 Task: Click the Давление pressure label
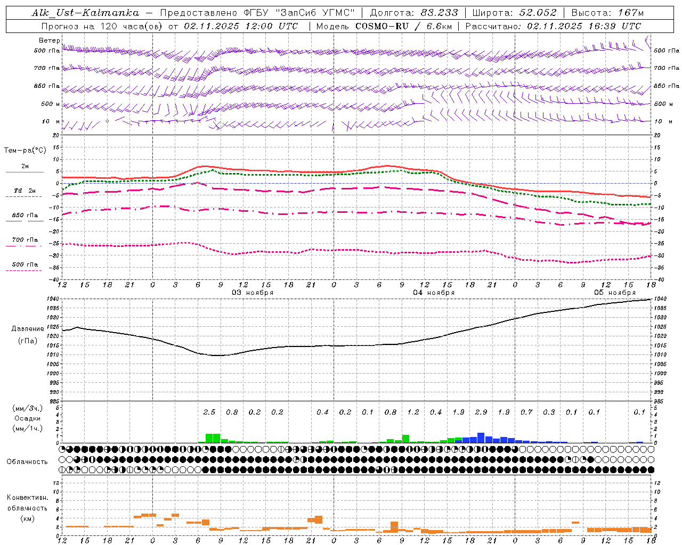(x=28, y=329)
